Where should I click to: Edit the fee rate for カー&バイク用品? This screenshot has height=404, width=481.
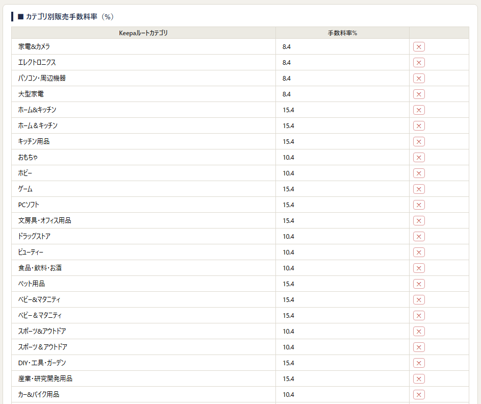(x=342, y=394)
